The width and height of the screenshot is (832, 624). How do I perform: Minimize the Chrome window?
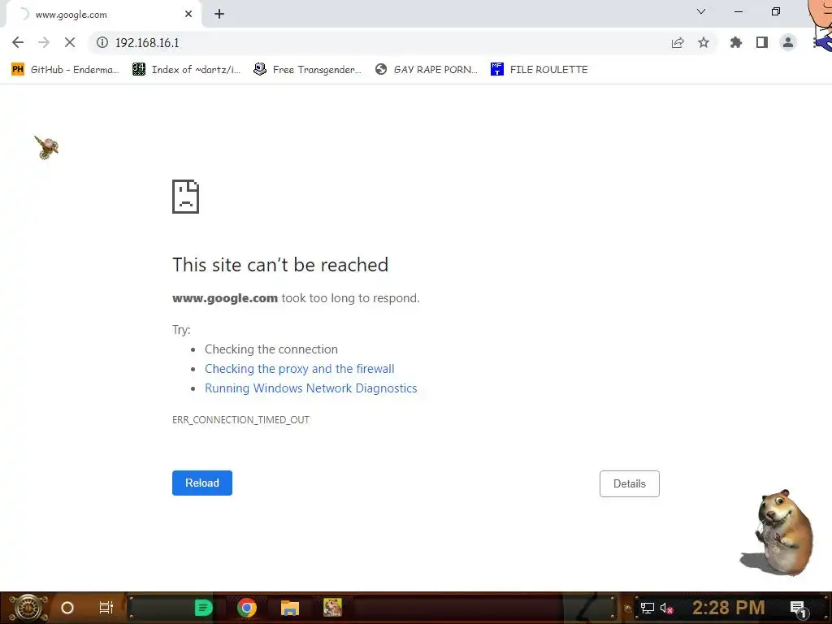(738, 11)
